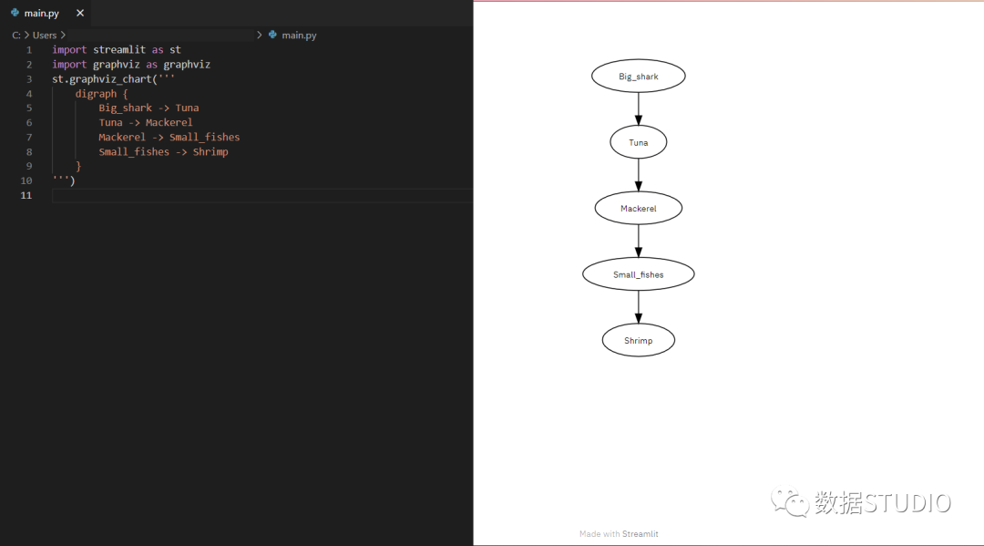
Task: Click line number 1 in gutter
Action: [x=29, y=49]
